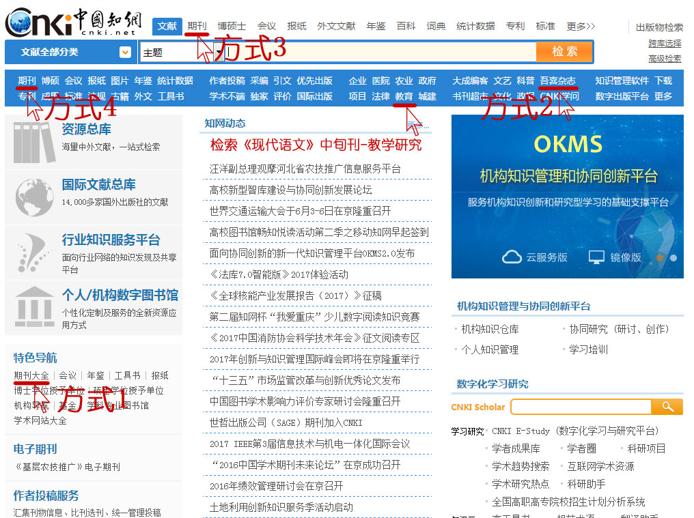Click 国际出版 in the blue bar
694x518 pixels.
point(315,96)
